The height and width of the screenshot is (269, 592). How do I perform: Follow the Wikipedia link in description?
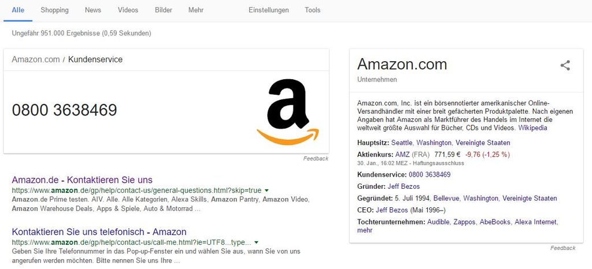pos(532,128)
